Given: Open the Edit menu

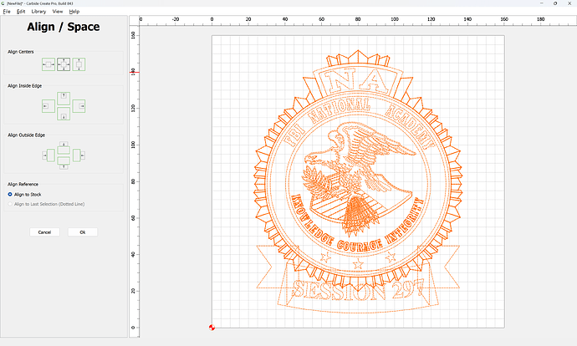Looking at the screenshot, I should (21, 12).
